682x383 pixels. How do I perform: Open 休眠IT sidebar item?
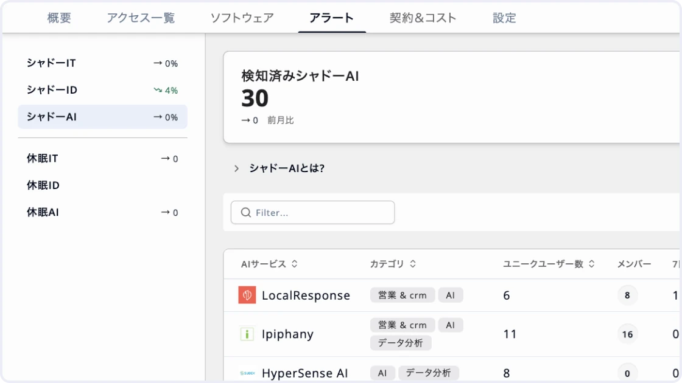tap(103, 159)
